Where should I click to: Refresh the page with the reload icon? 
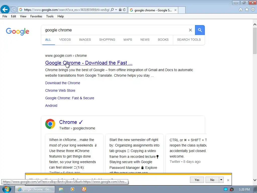click(x=124, y=10)
